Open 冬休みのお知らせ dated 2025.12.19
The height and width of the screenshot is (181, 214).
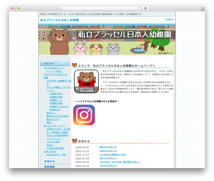[x=108, y=151]
